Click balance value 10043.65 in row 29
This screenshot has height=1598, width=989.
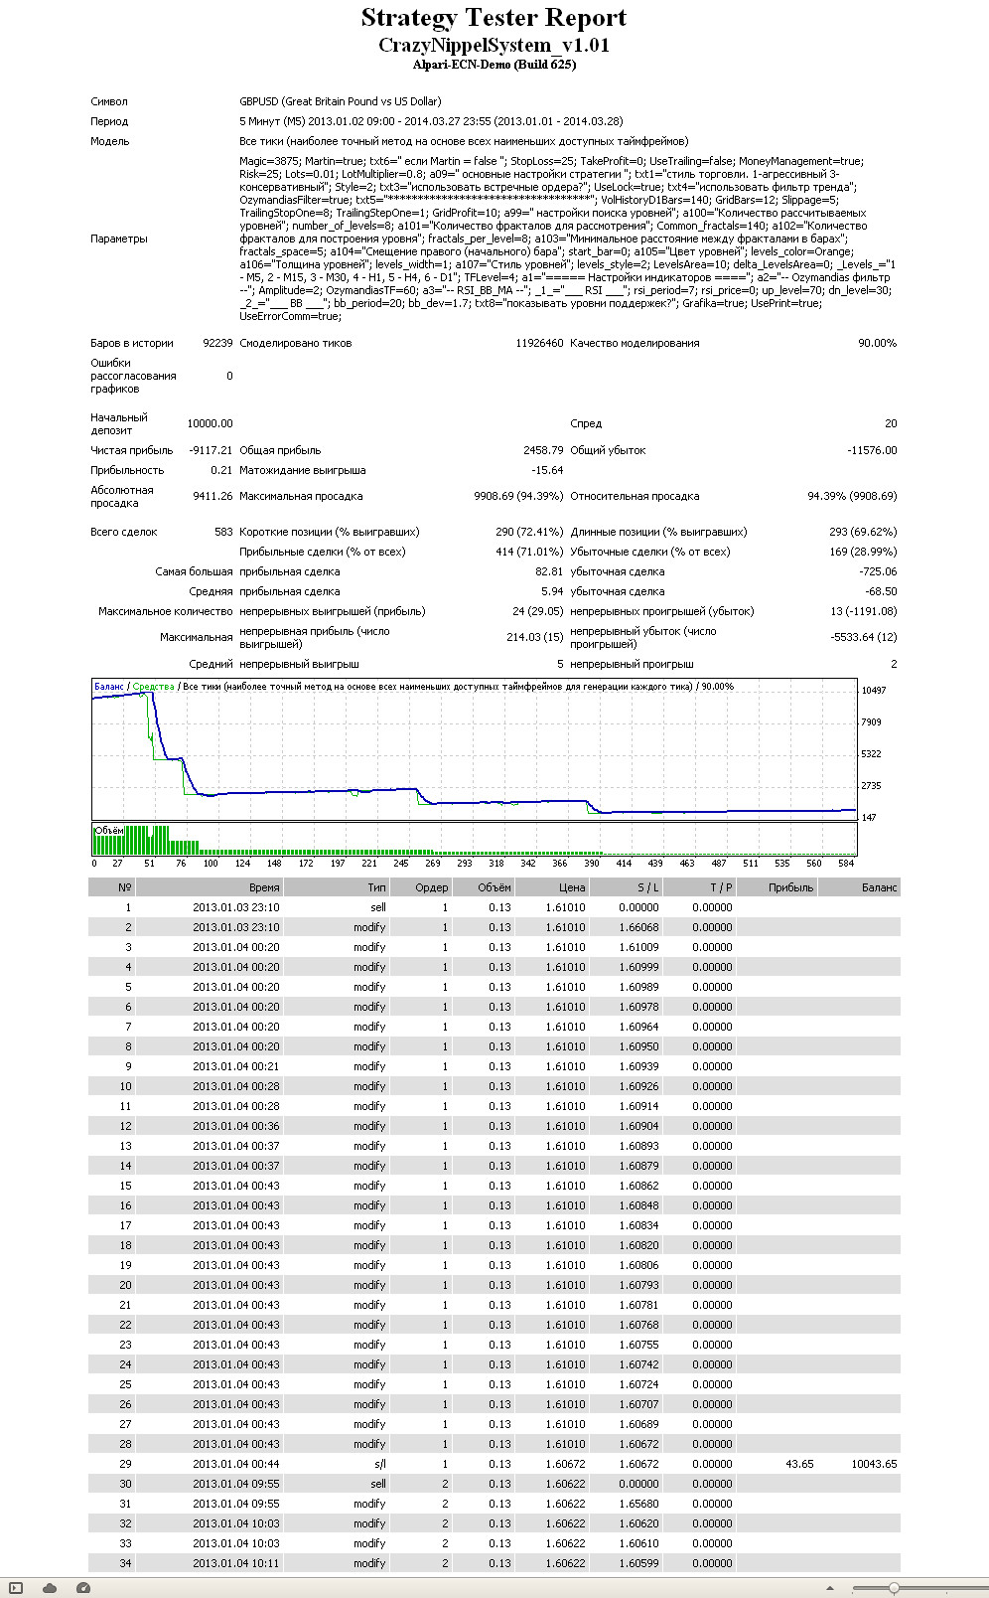coord(874,1464)
